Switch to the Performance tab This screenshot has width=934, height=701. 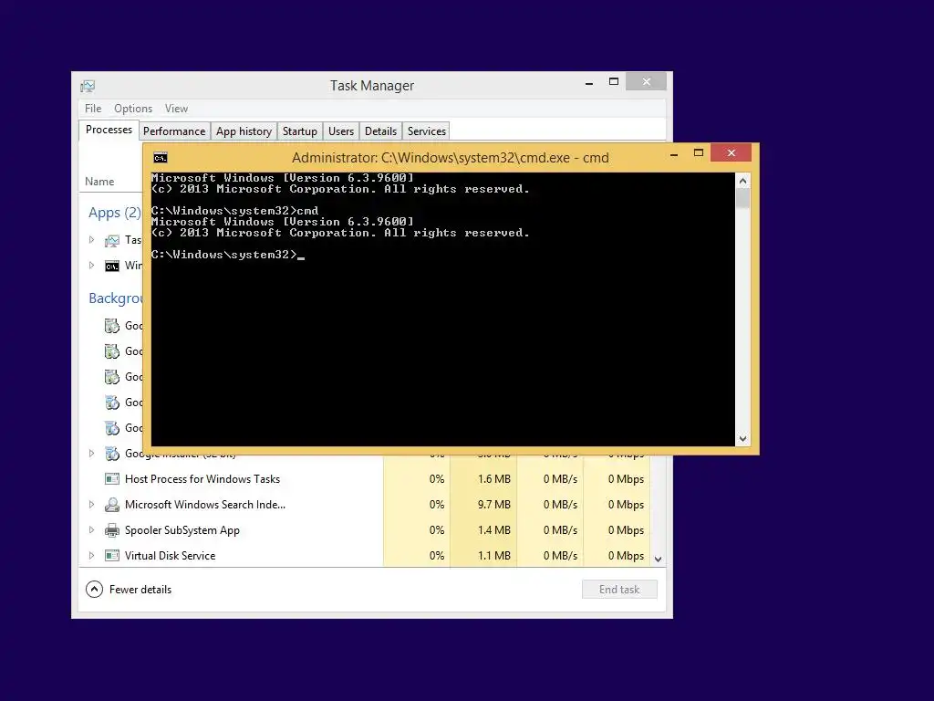point(174,131)
